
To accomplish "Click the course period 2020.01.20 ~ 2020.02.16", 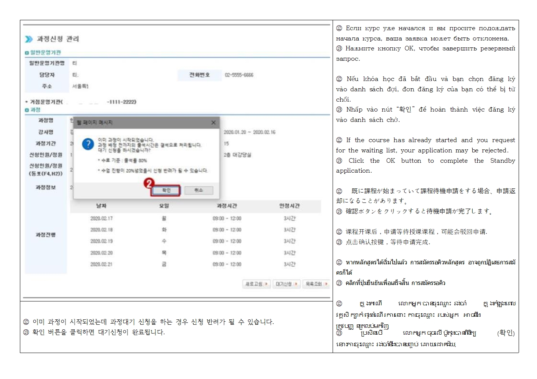I will (x=249, y=132).
